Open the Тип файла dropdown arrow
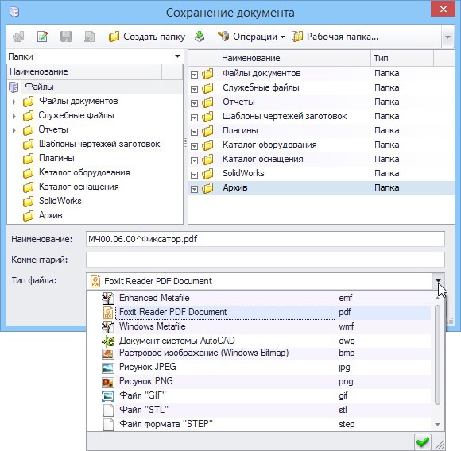Viewport: 461px width, 451px height. tap(438, 281)
